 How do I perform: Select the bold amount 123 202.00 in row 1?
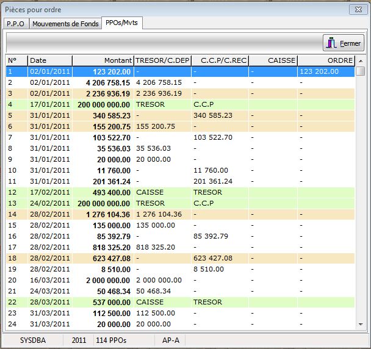click(x=112, y=72)
